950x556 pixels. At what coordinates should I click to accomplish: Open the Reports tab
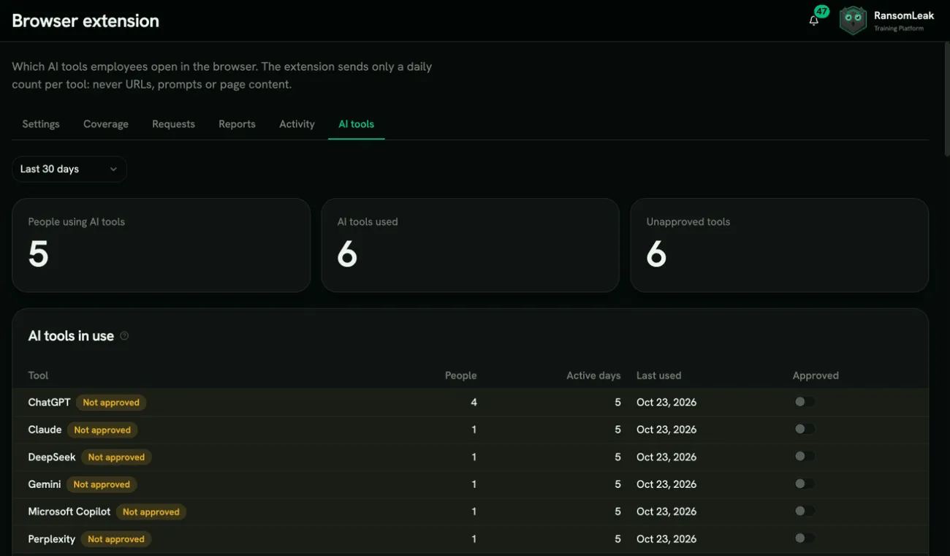click(x=237, y=124)
